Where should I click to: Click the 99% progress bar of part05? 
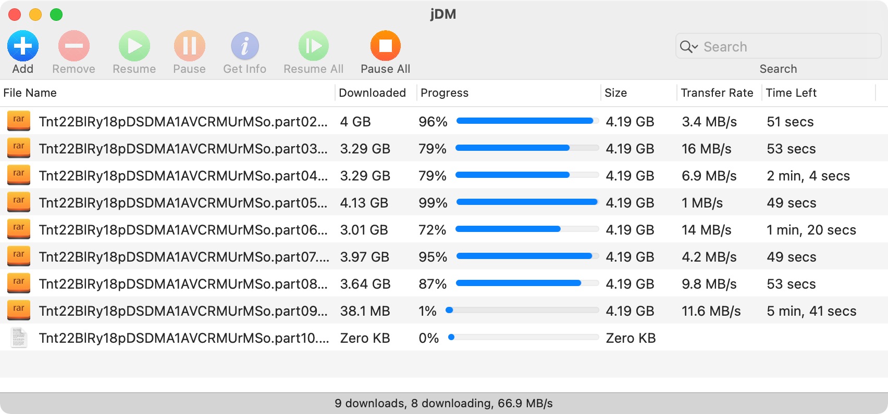(527, 202)
